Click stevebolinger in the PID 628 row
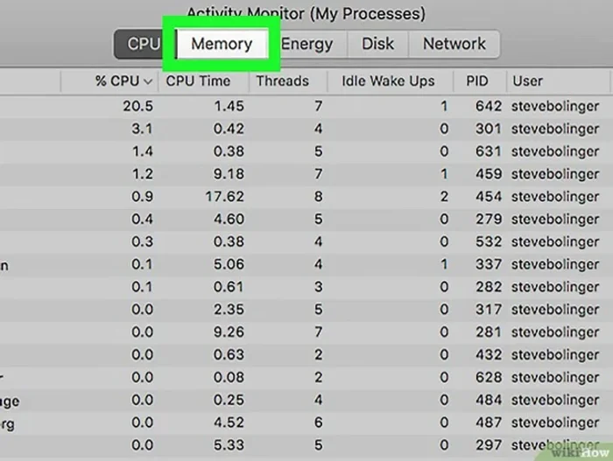Image resolution: width=613 pixels, height=461 pixels. pyautogui.click(x=555, y=378)
